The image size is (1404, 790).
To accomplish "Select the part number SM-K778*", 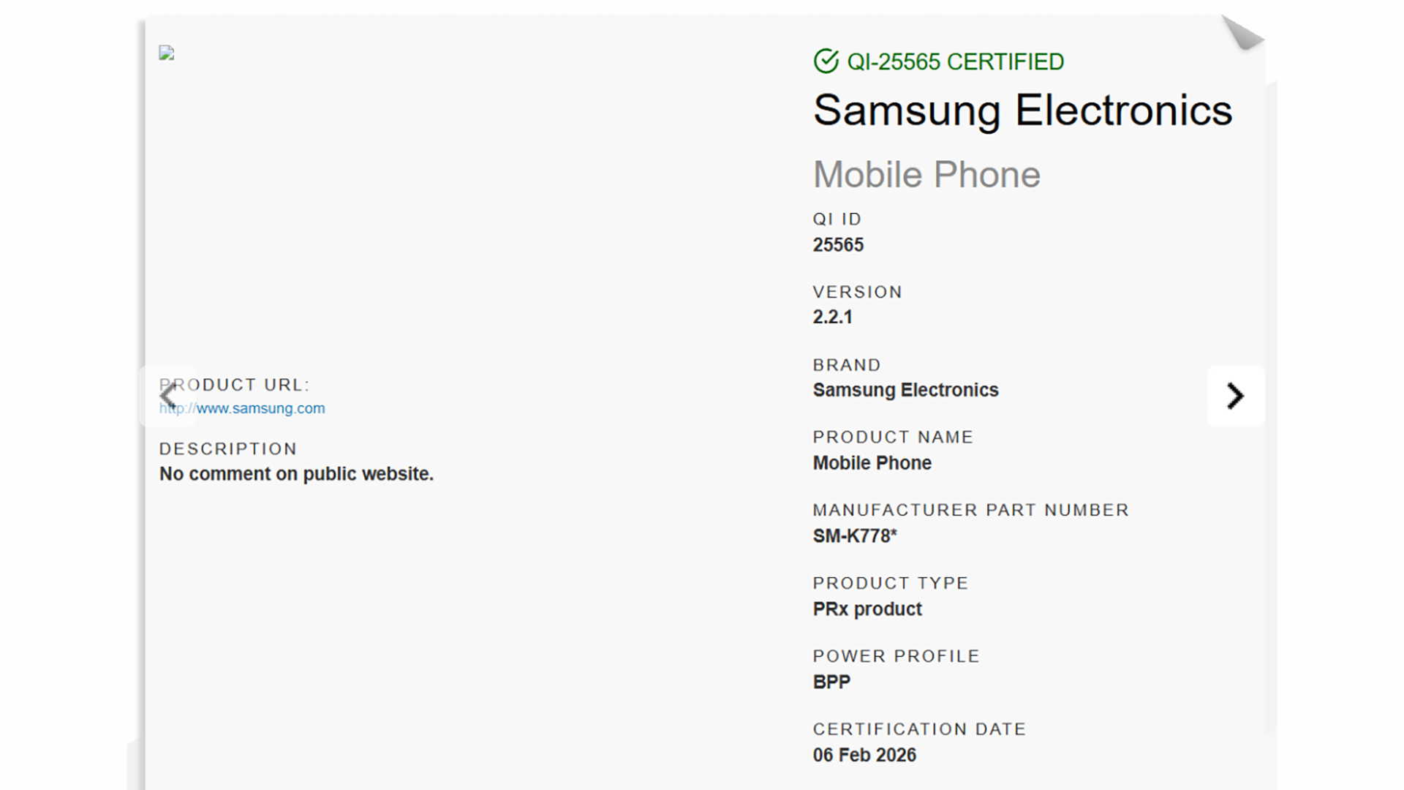I will pos(855,536).
